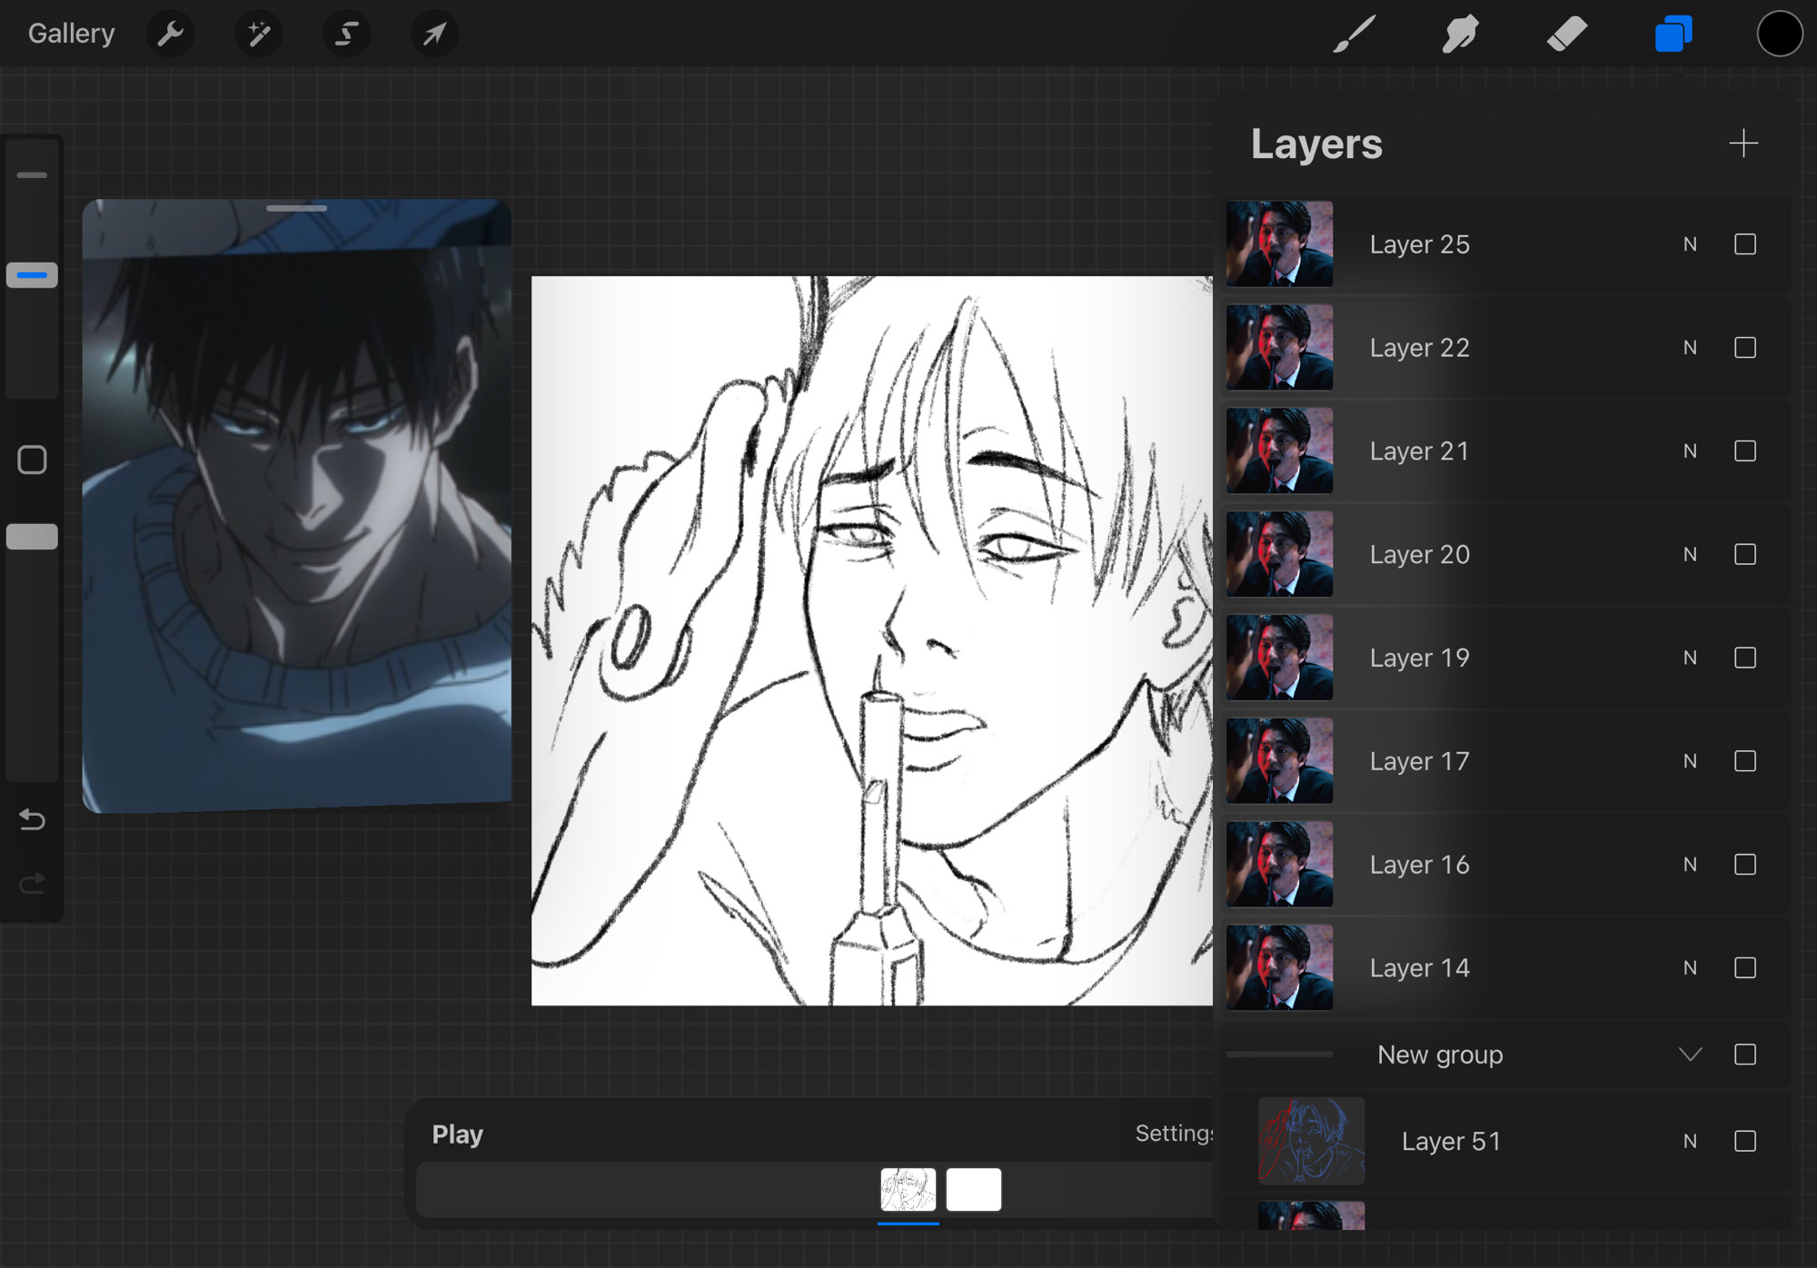
Task: Toggle visibility of Layer 19
Action: tap(1744, 658)
